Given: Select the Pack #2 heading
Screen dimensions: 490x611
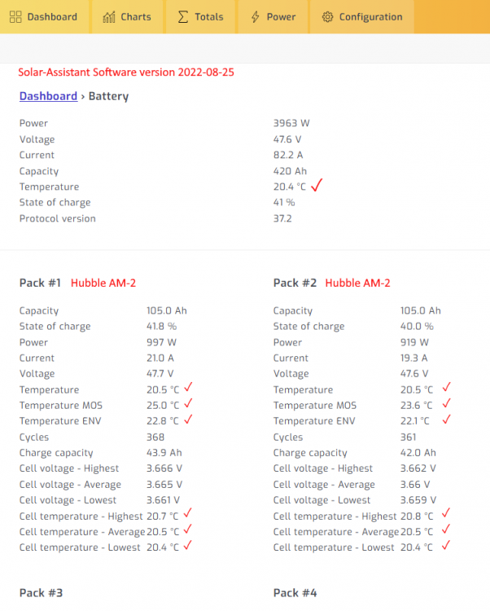Looking at the screenshot, I should coord(295,283).
